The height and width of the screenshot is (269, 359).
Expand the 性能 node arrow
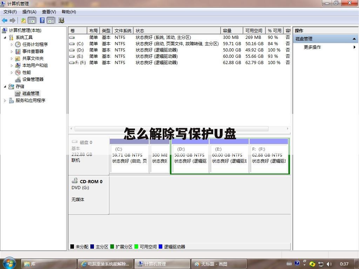(12, 73)
